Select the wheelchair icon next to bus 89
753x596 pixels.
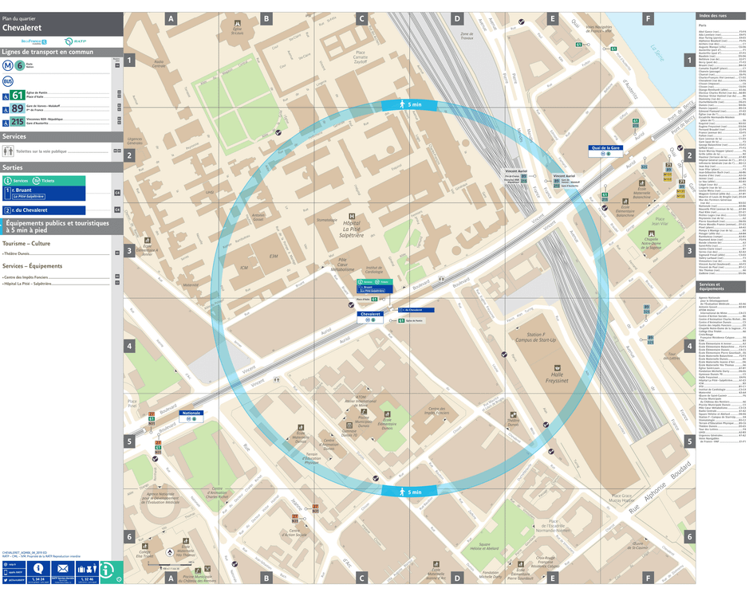tap(6, 108)
